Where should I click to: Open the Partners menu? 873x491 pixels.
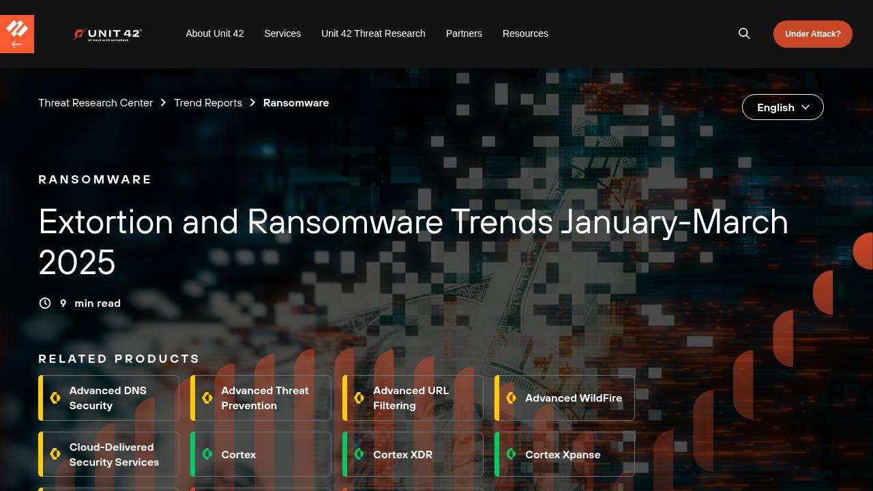pyautogui.click(x=464, y=33)
